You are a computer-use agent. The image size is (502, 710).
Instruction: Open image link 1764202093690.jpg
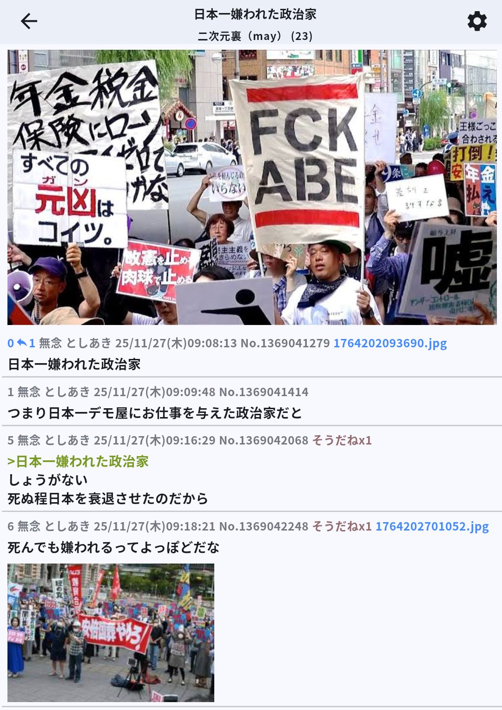[x=390, y=343]
